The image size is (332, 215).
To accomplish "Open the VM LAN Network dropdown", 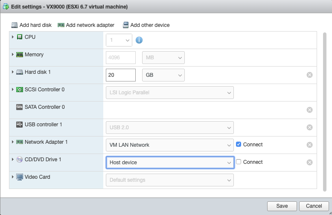I will pyautogui.click(x=169, y=145).
